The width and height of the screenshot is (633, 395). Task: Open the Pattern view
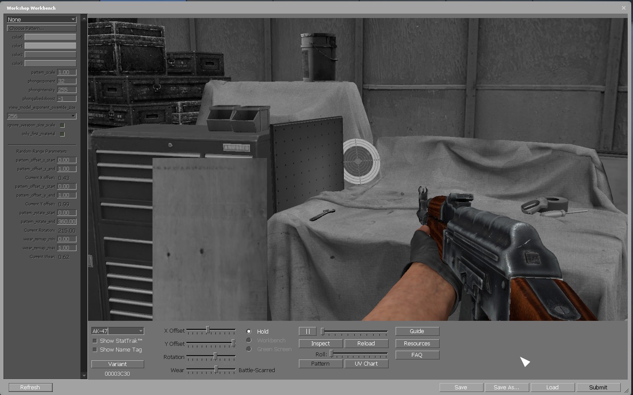(320, 364)
